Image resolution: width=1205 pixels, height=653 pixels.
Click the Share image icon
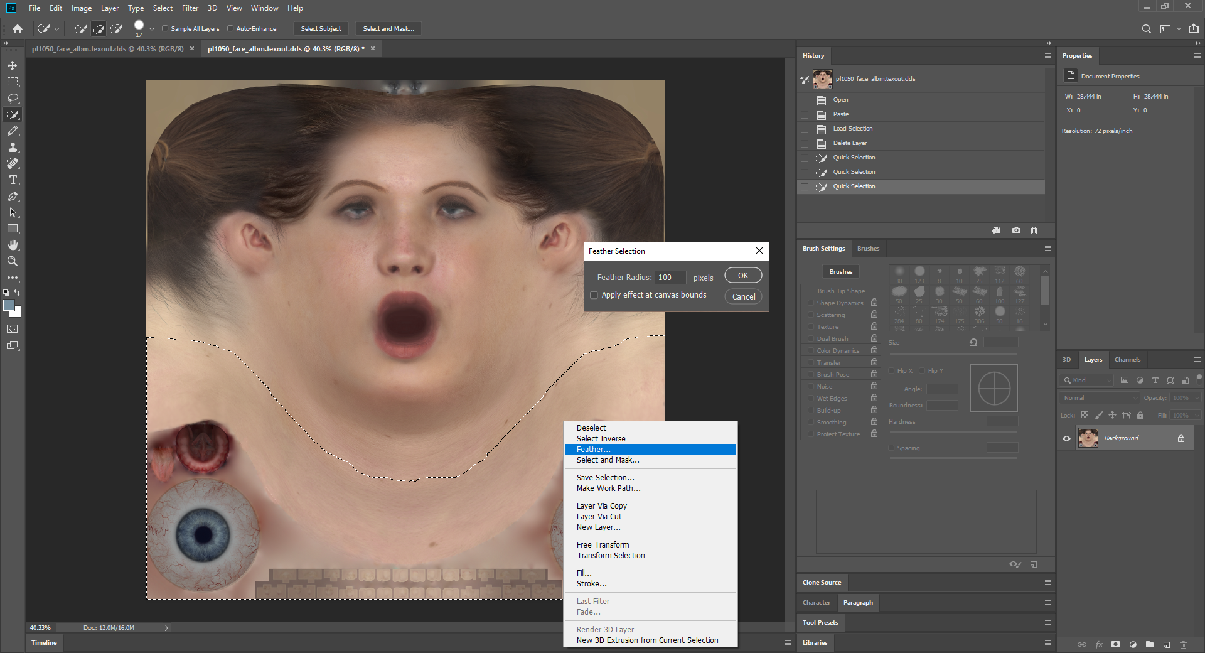point(1194,29)
